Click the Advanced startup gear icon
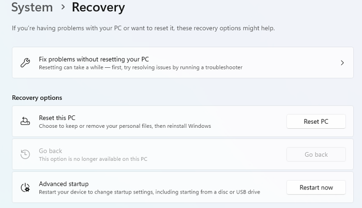This screenshot has height=208, width=362. [25, 188]
